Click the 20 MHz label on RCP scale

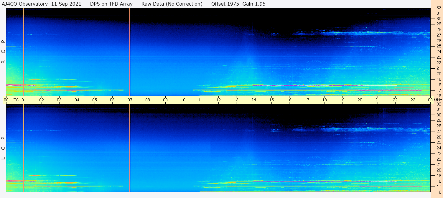(x=439, y=74)
